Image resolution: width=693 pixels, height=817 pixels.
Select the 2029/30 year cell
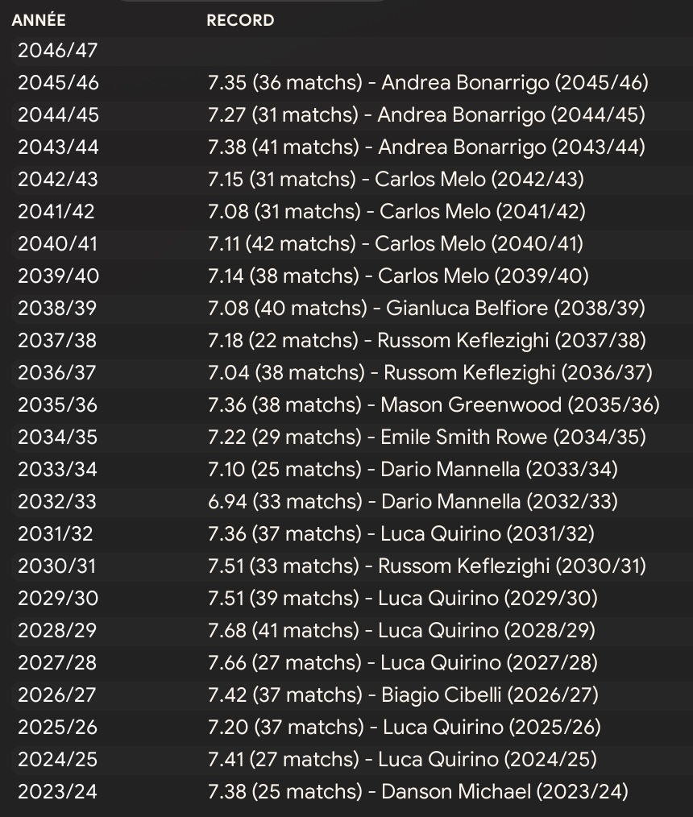click(58, 599)
